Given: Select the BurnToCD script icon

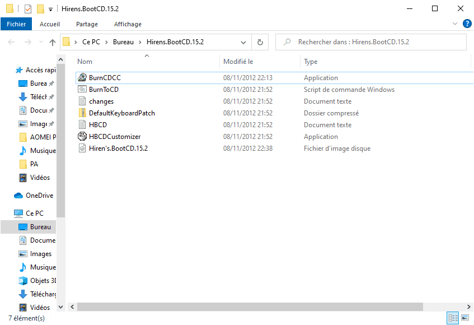Looking at the screenshot, I should pos(82,89).
